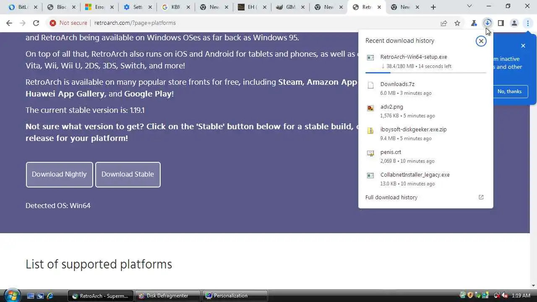Image resolution: width=537 pixels, height=302 pixels.
Task: Toggle the downloads toolbar icon
Action: click(487, 23)
